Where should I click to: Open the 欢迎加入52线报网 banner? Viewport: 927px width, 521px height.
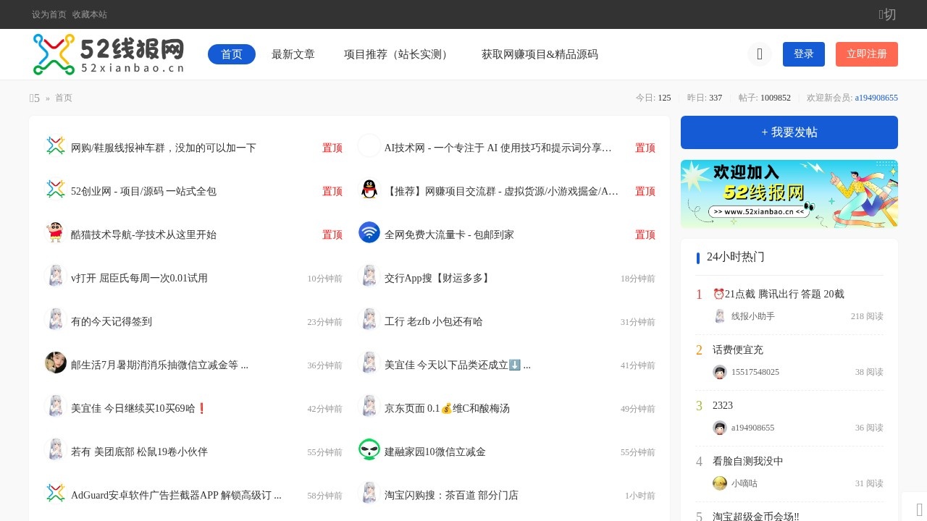tap(789, 194)
